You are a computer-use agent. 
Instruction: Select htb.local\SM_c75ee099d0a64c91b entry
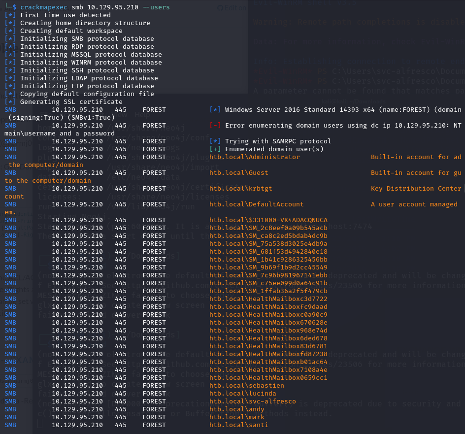point(268,283)
